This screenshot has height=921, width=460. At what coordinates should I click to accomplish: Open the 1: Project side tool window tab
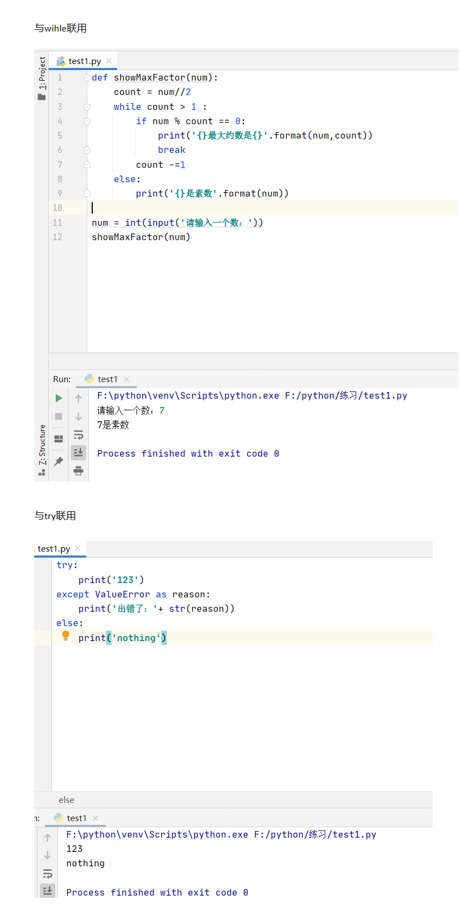42,73
